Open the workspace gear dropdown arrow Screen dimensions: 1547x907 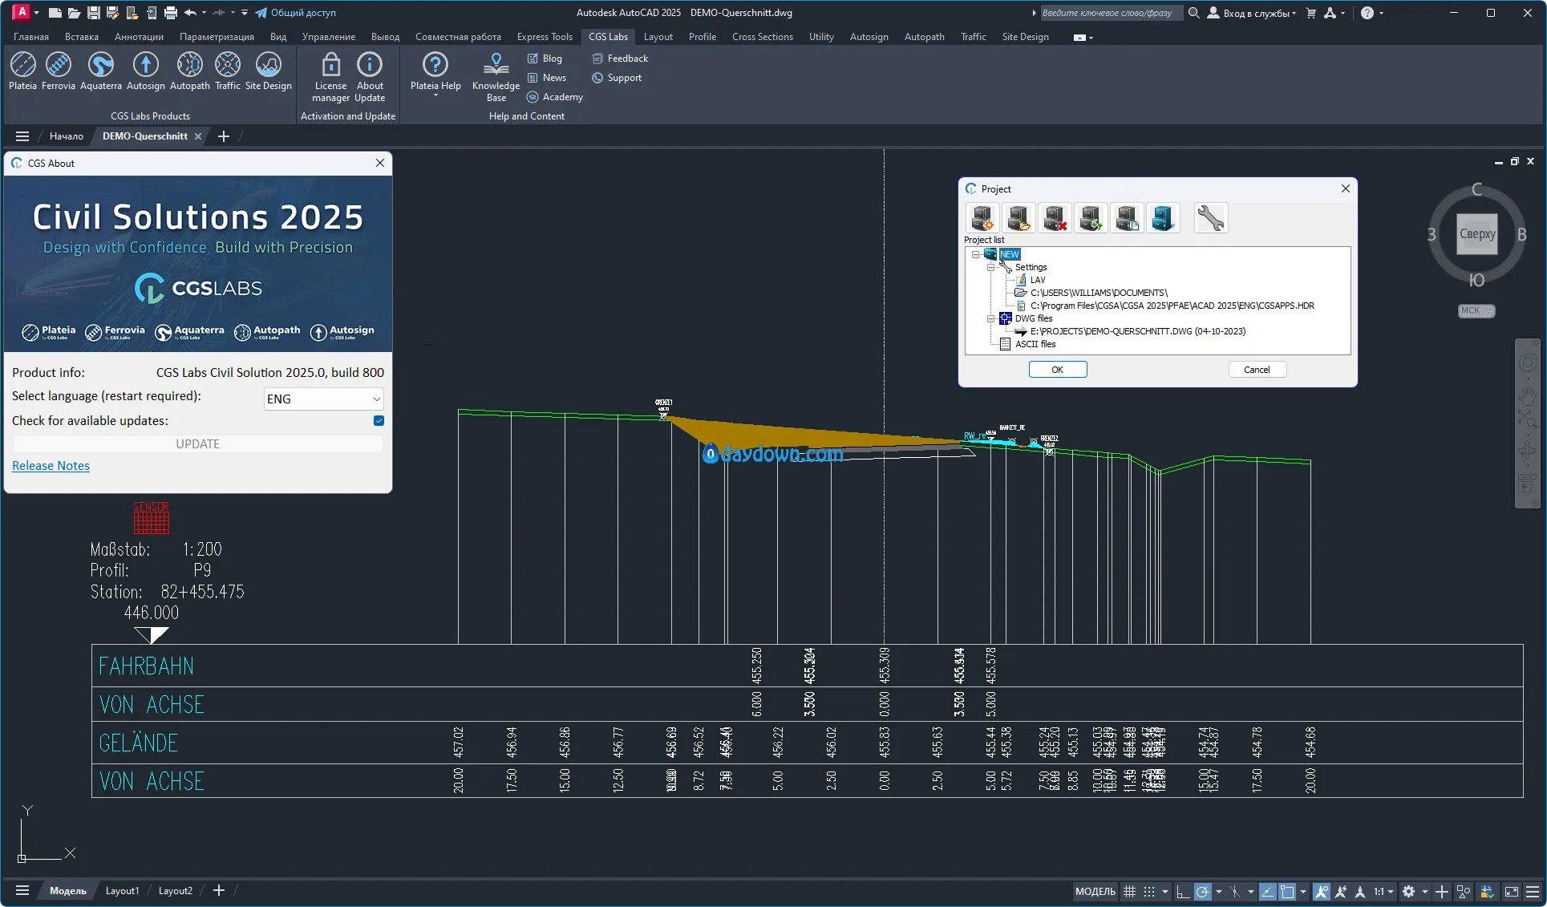(x=1424, y=892)
